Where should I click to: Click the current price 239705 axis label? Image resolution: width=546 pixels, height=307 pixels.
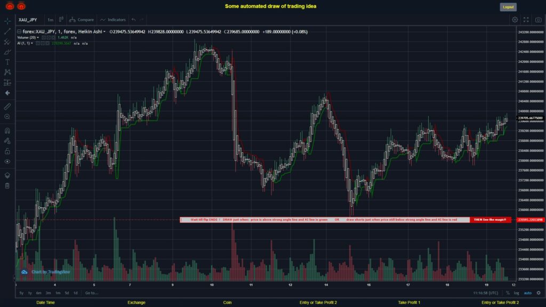[x=530, y=118]
